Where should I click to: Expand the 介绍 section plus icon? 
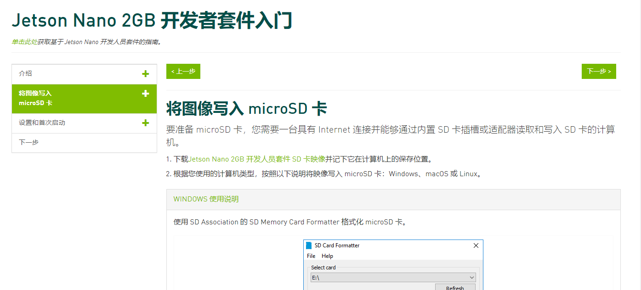[146, 74]
